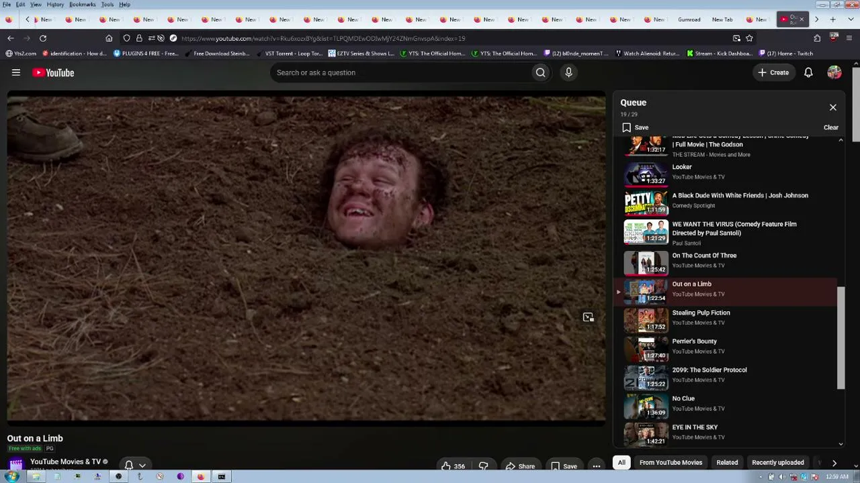Image resolution: width=860 pixels, height=483 pixels.
Task: Click the video player frame
Action: click(x=306, y=259)
